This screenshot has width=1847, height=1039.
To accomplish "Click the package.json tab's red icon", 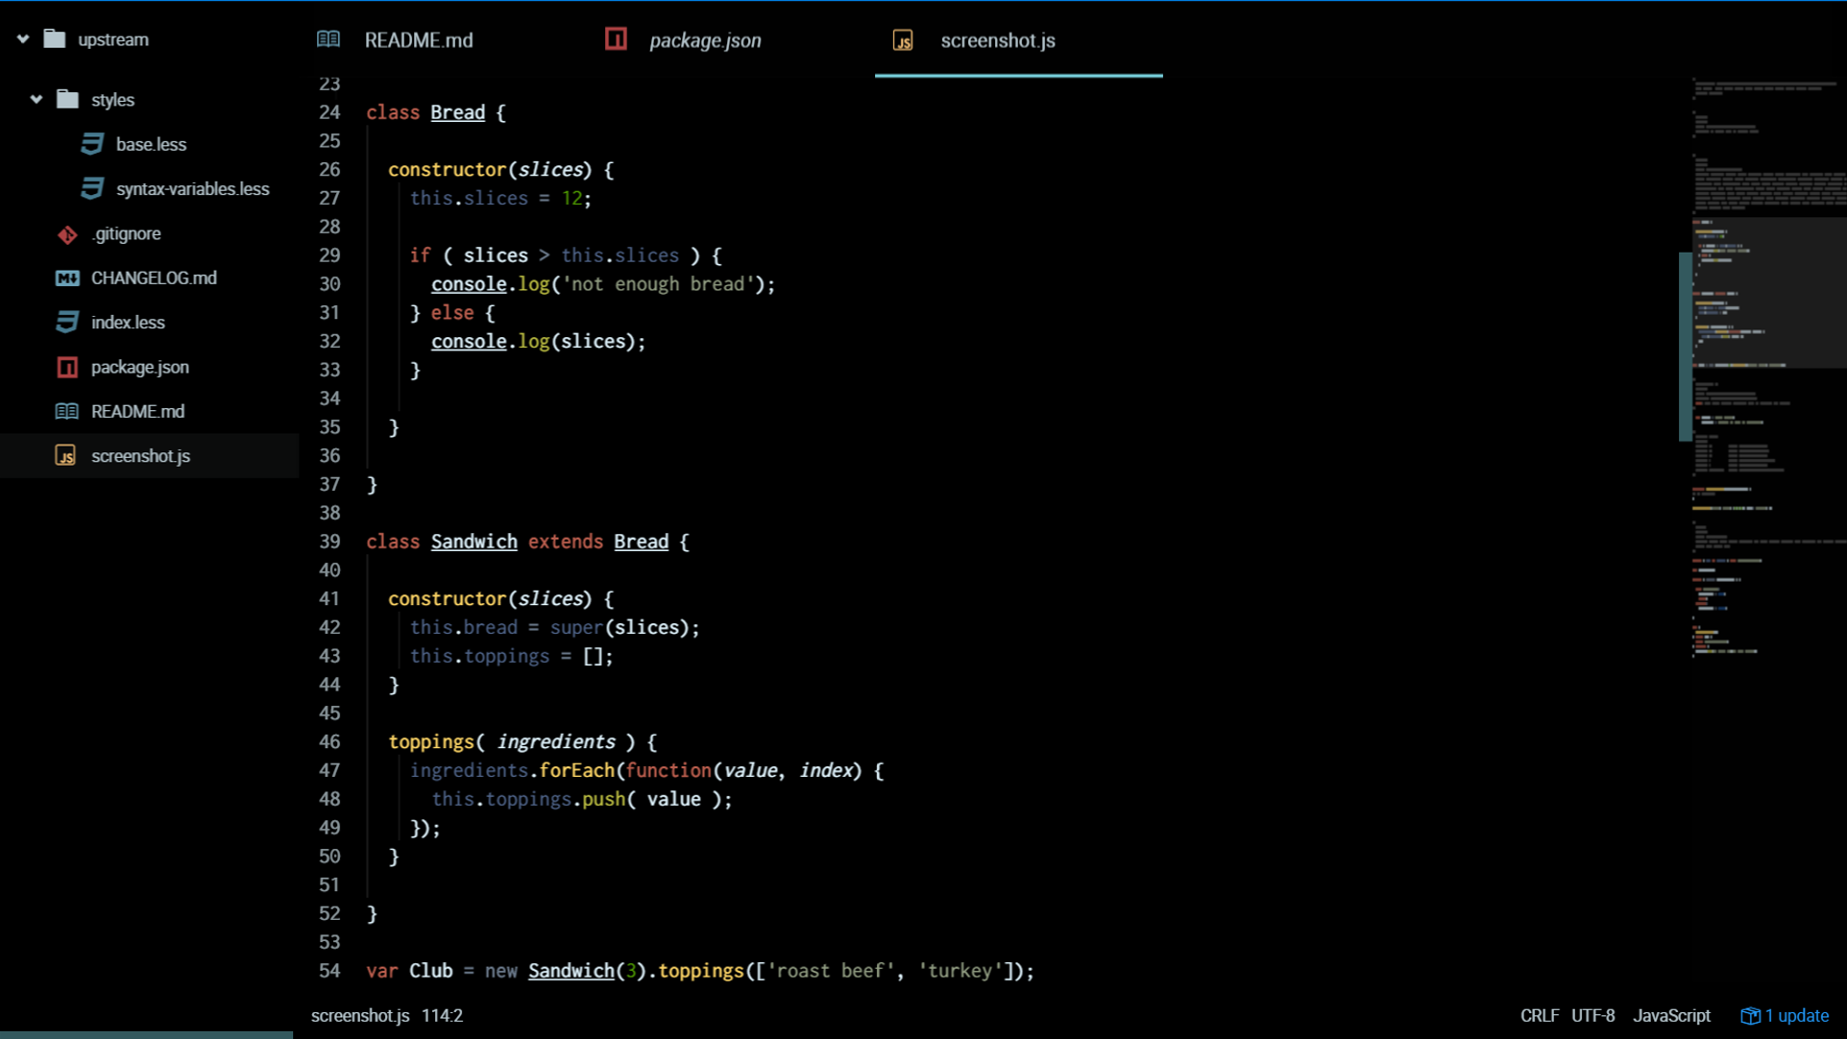I will coord(616,39).
